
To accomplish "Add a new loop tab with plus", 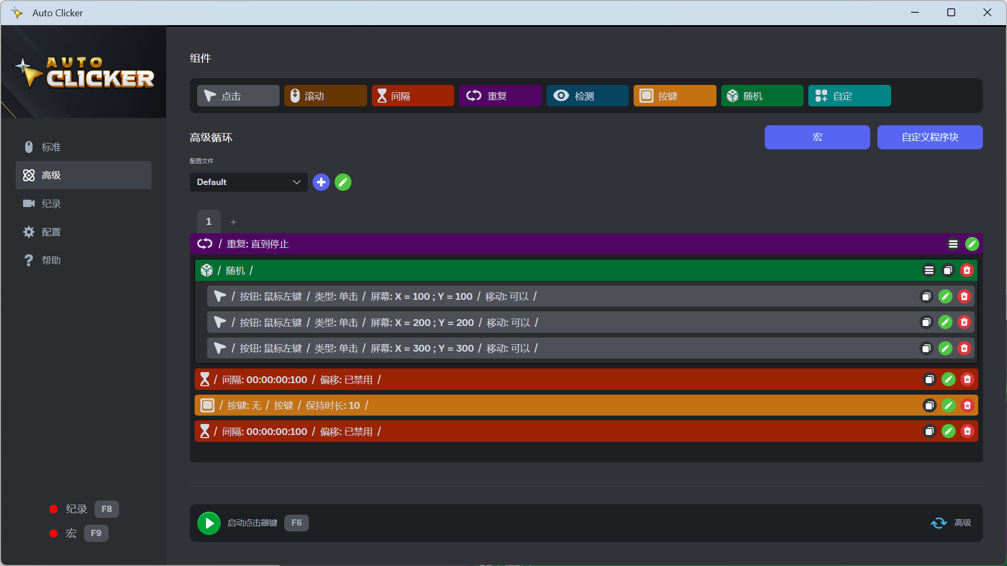I will click(233, 222).
